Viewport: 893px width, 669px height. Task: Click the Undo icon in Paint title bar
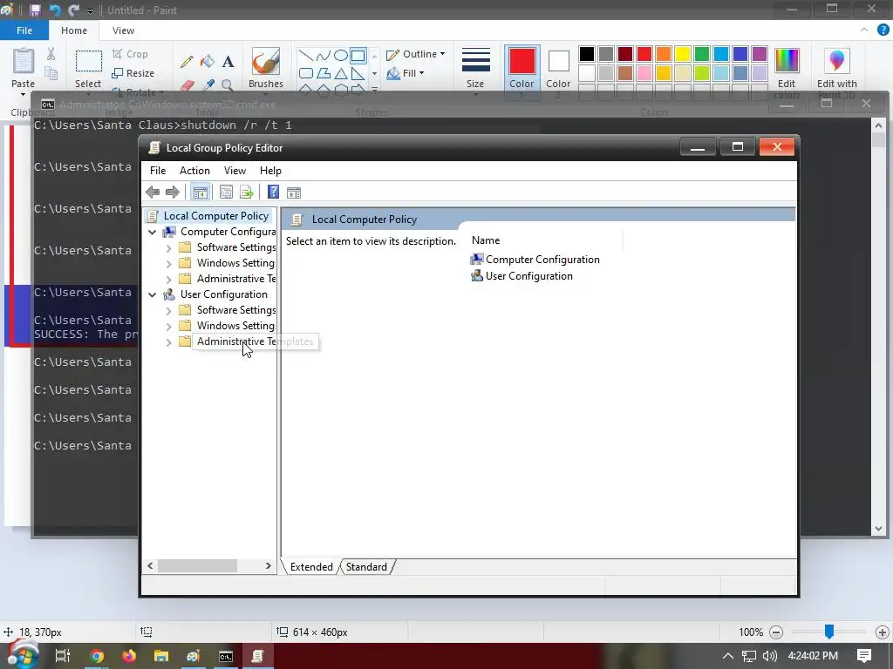point(55,10)
